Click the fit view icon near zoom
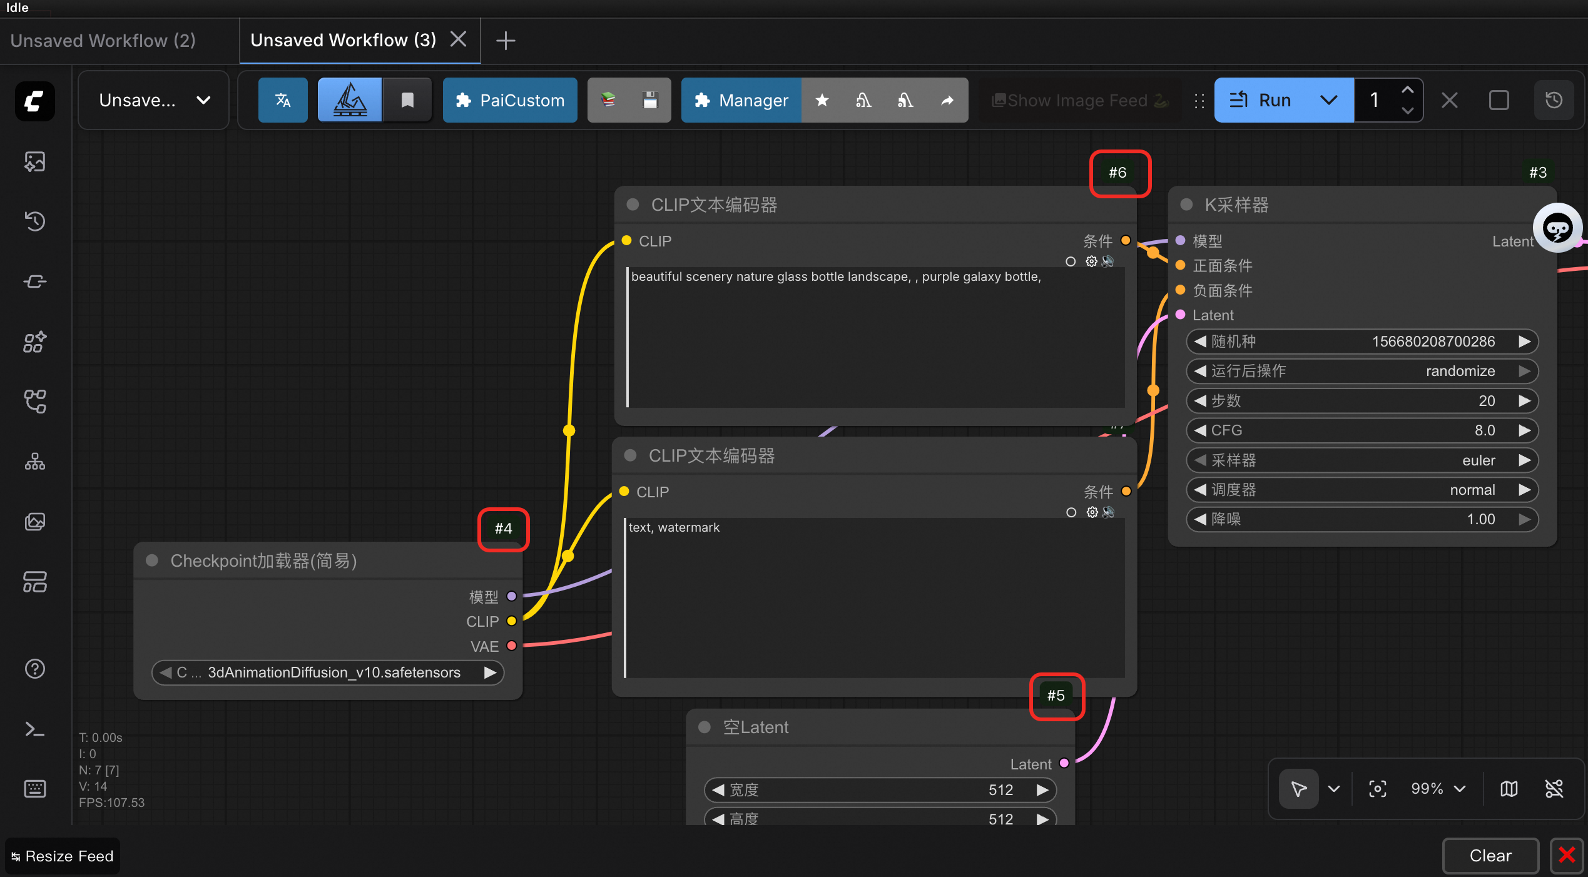 click(1377, 789)
